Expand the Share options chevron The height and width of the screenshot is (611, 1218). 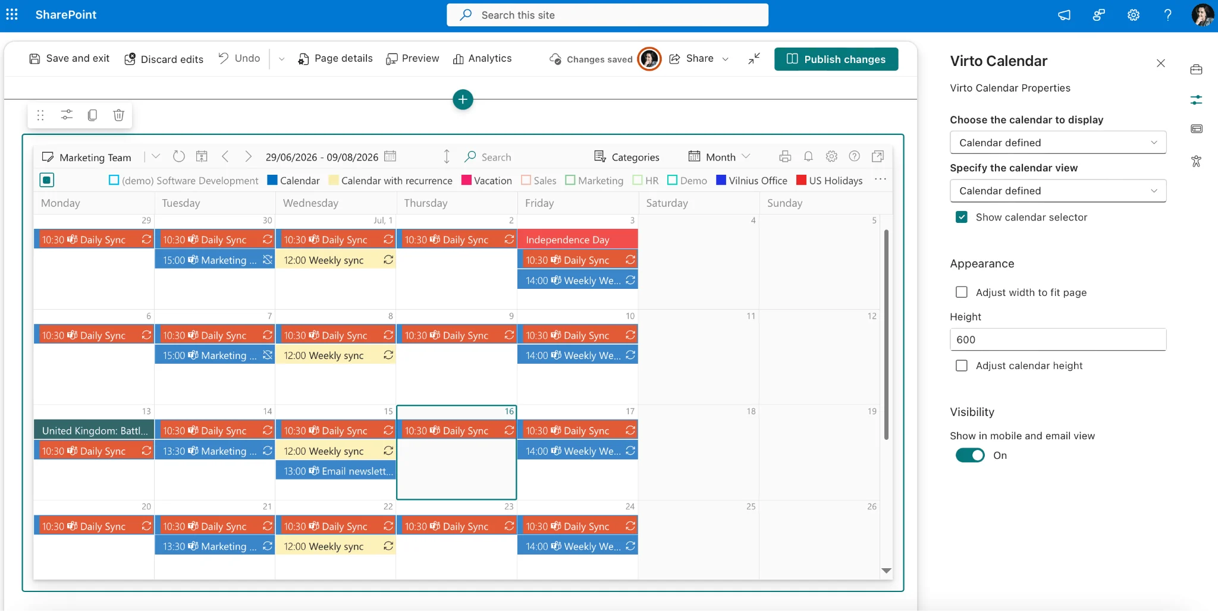(726, 59)
